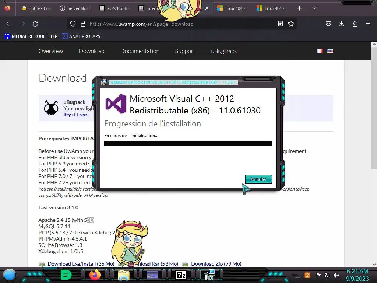Click the scrollbar down arrow
Viewport: 377px width, 283px height.
[374, 264]
